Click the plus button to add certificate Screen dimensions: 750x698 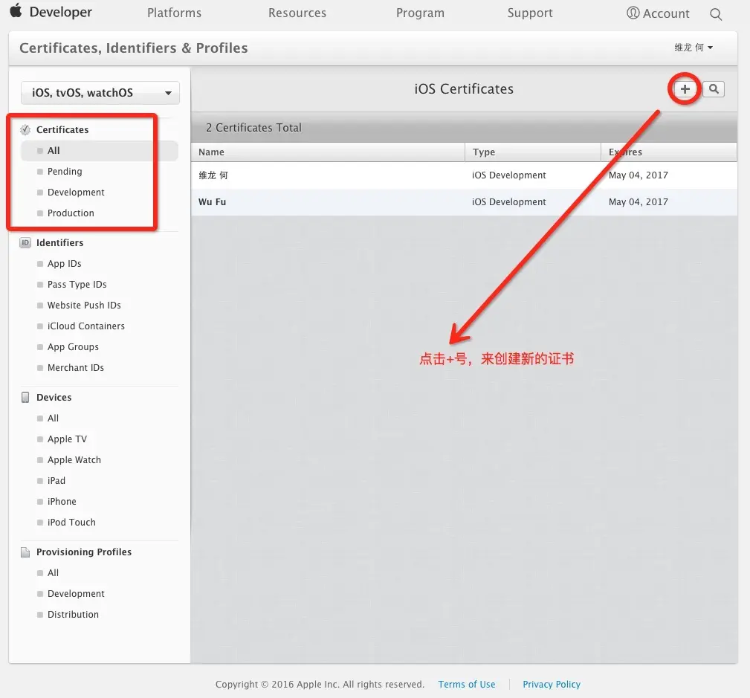click(x=685, y=89)
